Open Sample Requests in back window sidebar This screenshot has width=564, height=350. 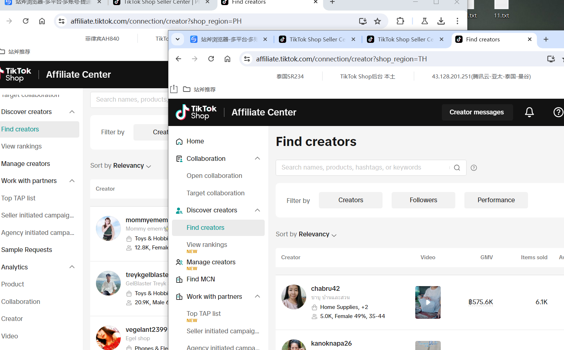[x=27, y=250]
